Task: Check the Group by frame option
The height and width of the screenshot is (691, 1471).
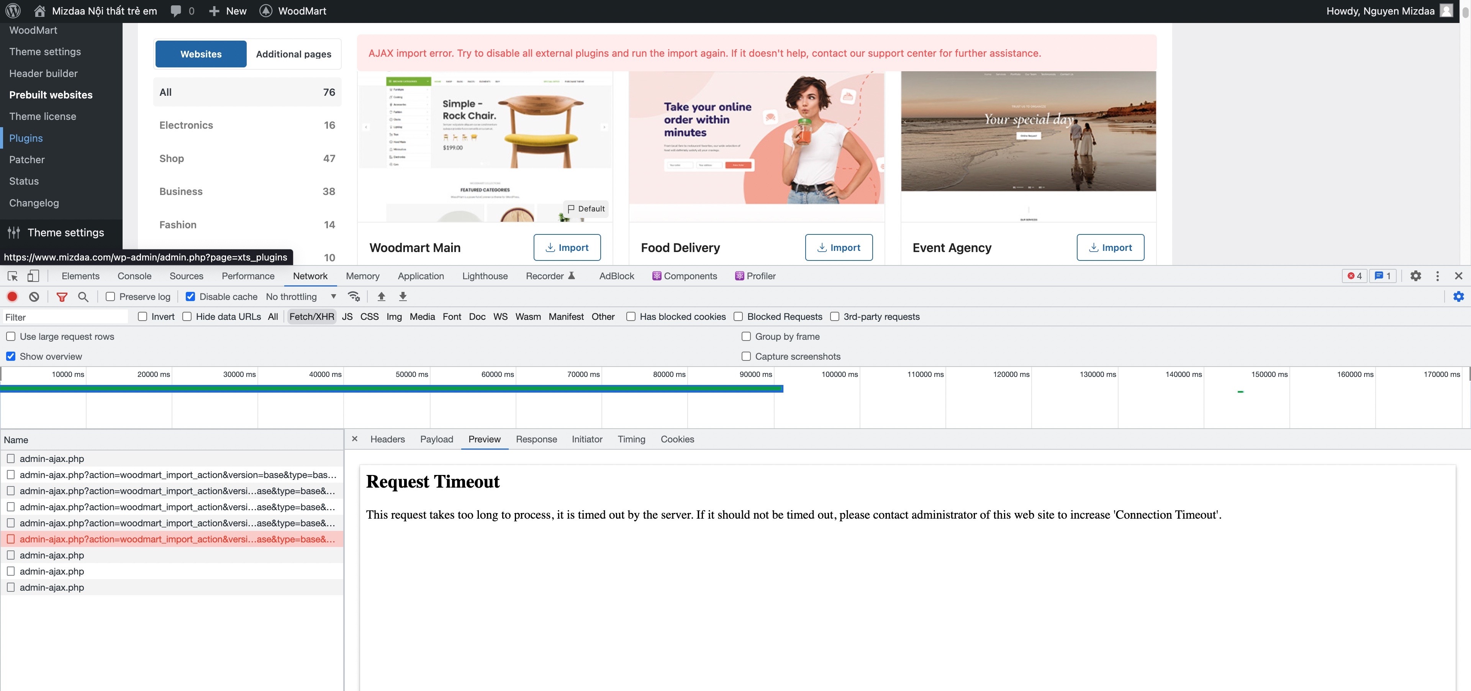Action: pos(746,336)
